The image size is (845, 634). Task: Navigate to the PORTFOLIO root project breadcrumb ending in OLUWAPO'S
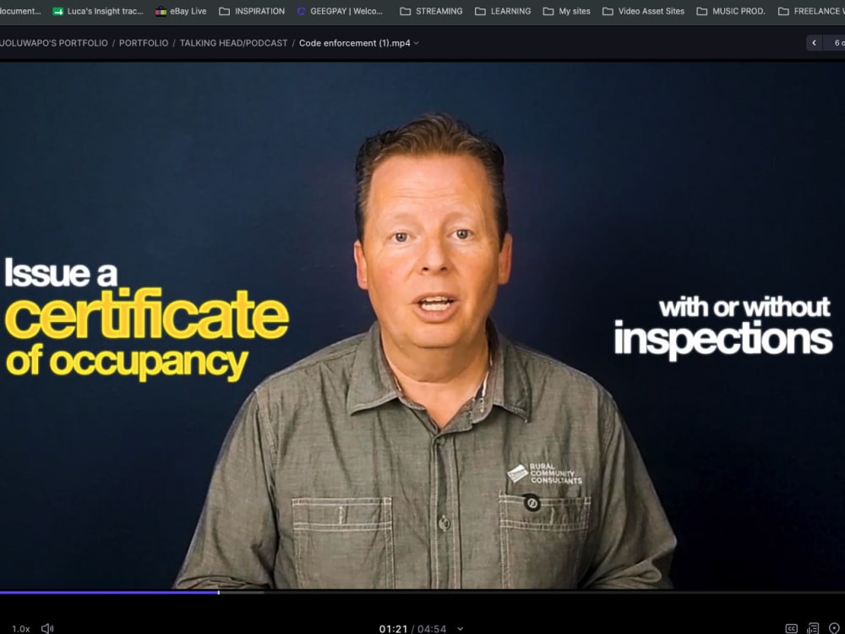(x=54, y=43)
